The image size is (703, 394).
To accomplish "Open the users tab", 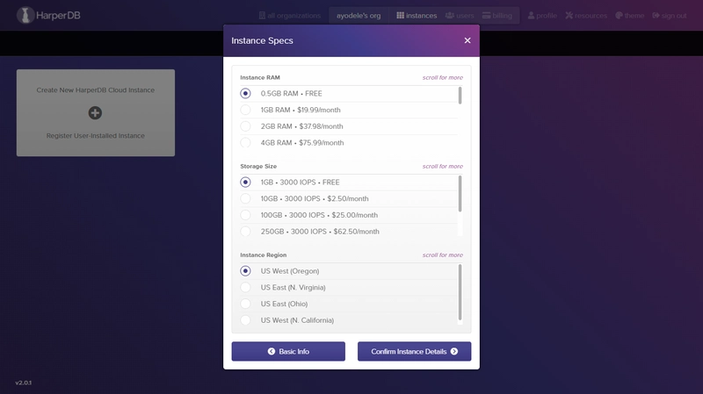I will [460, 16].
